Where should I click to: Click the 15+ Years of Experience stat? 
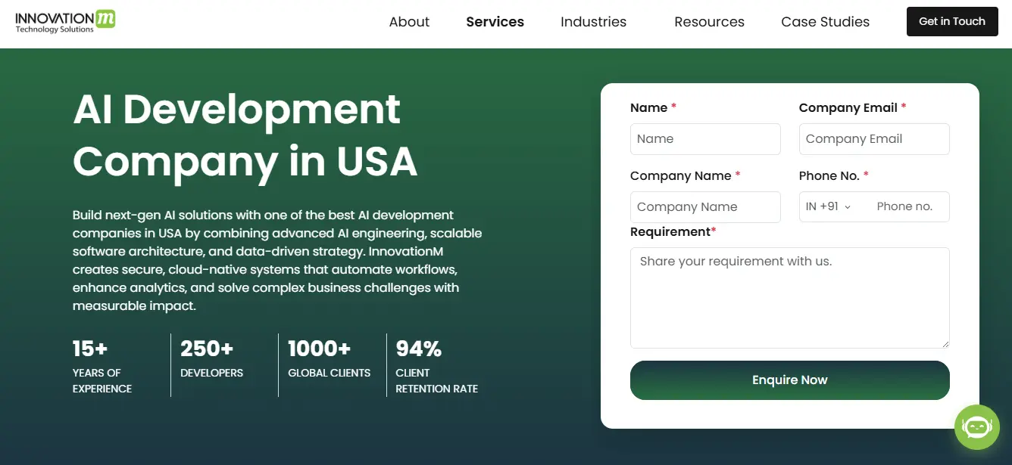pyautogui.click(x=102, y=366)
